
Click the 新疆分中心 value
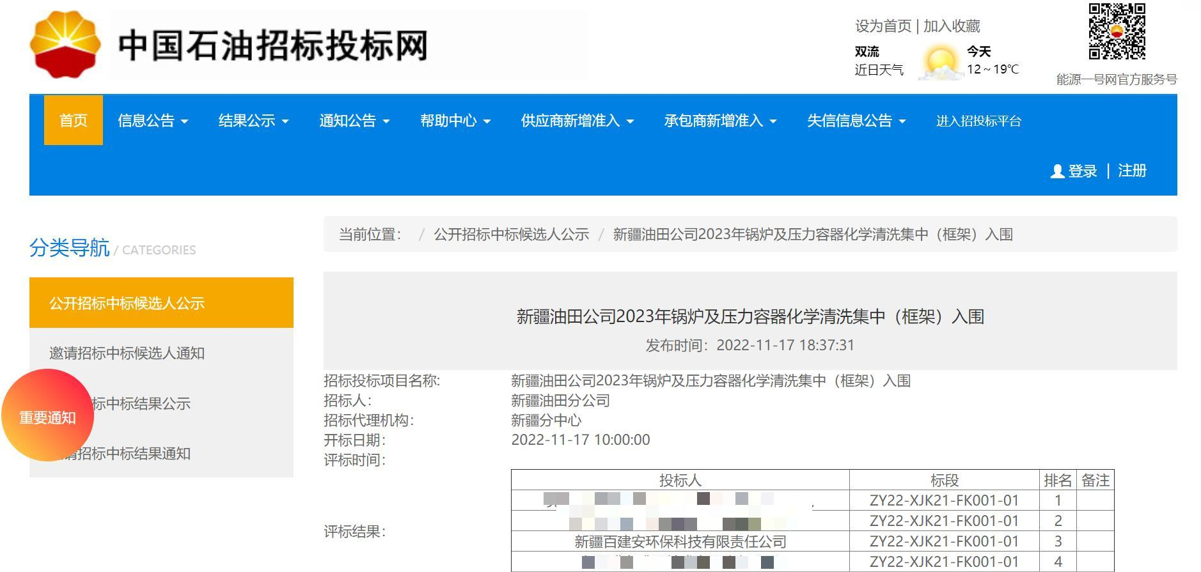click(546, 421)
